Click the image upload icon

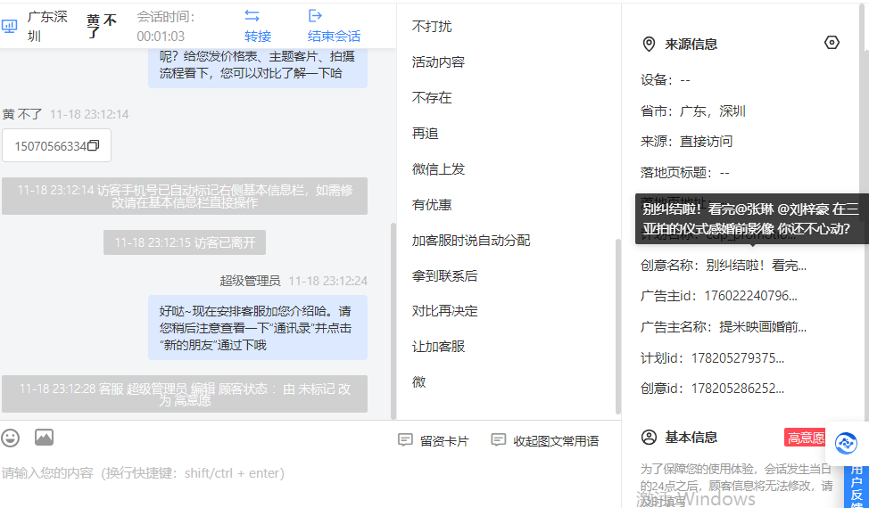tap(44, 438)
